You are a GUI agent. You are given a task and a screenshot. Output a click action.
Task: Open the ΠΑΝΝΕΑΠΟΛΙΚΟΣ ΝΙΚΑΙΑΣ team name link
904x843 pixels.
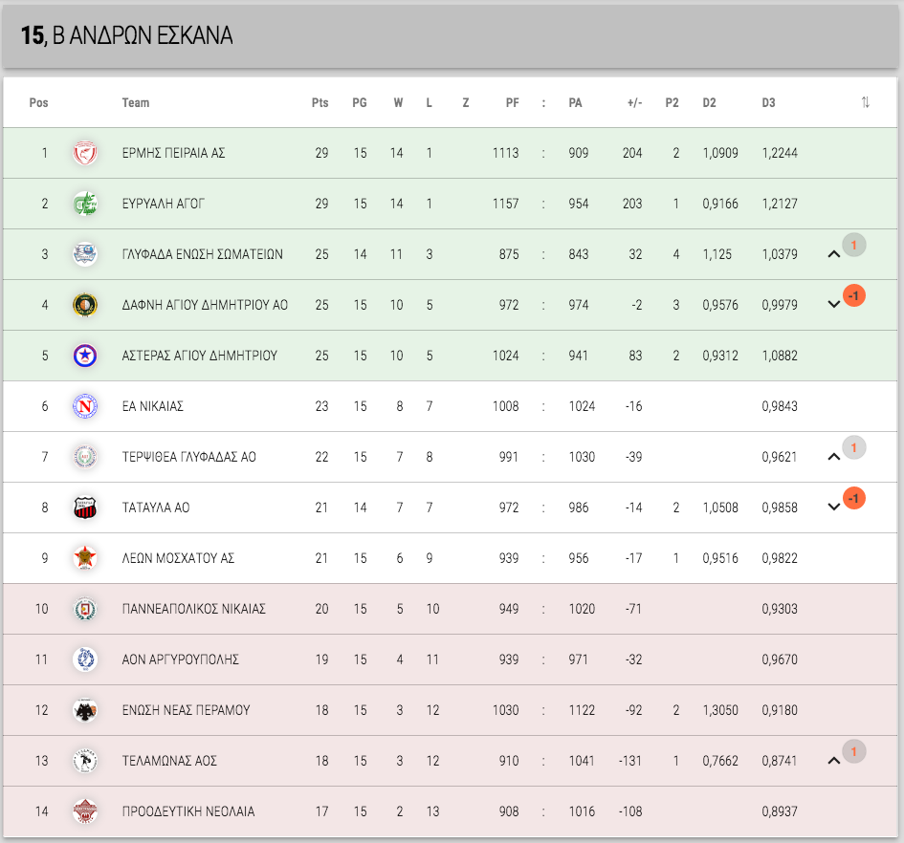[x=193, y=609]
